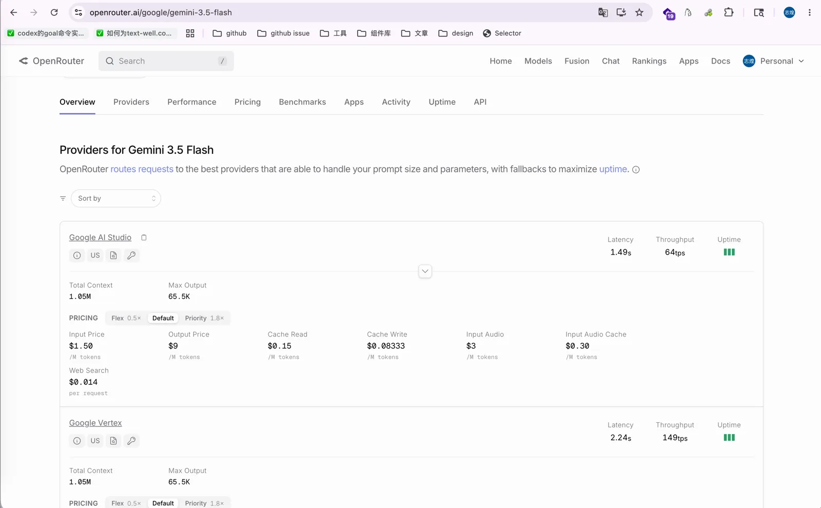Open the Google Translate icon in address bar

[x=603, y=12]
